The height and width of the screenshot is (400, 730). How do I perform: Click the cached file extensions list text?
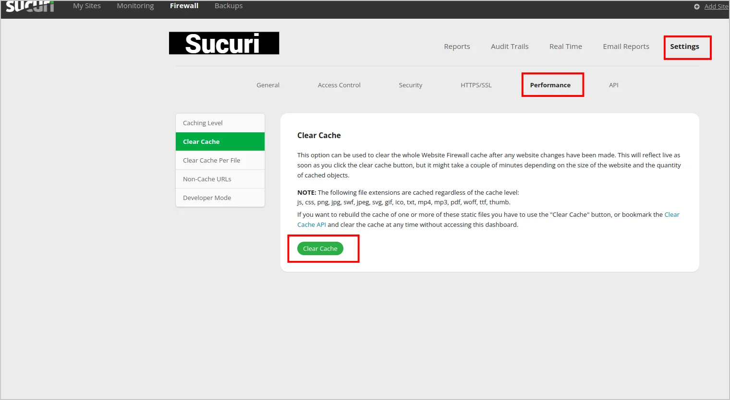[x=404, y=202]
